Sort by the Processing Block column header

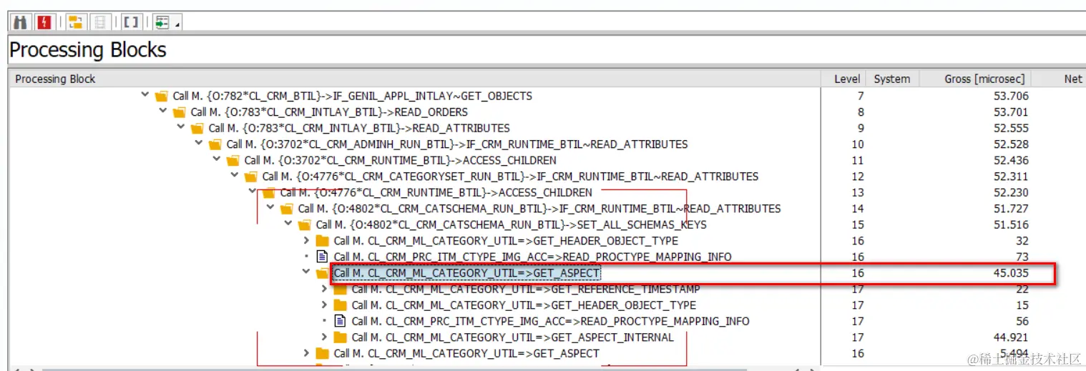414,79
